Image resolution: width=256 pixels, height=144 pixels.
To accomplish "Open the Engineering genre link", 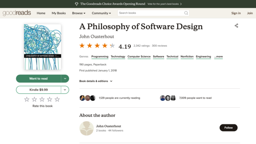I will (x=204, y=57).
